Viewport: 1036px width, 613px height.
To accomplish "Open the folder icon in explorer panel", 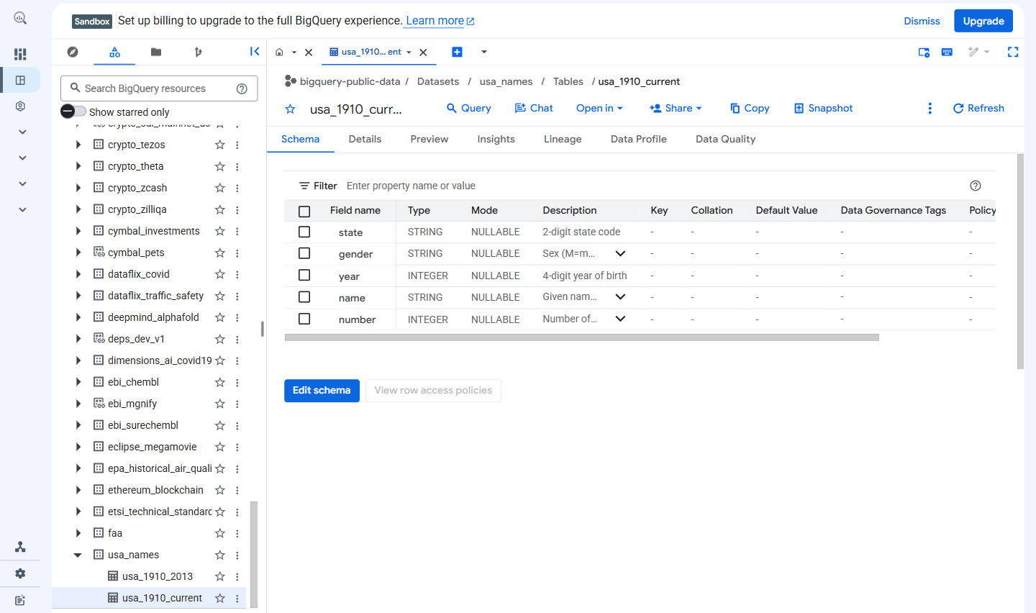I will click(x=156, y=52).
